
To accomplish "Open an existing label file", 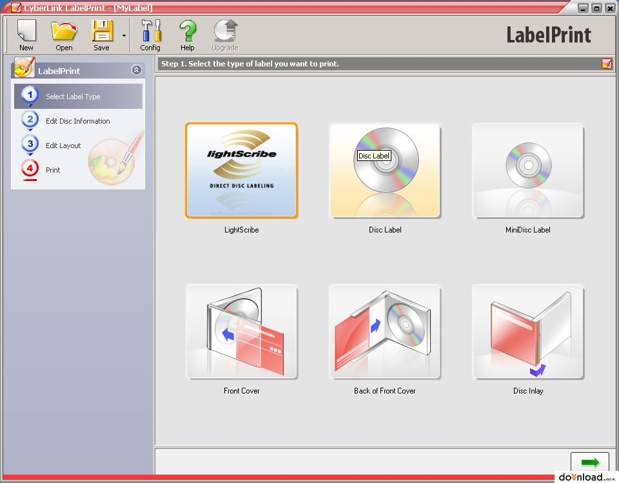I will 64,35.
